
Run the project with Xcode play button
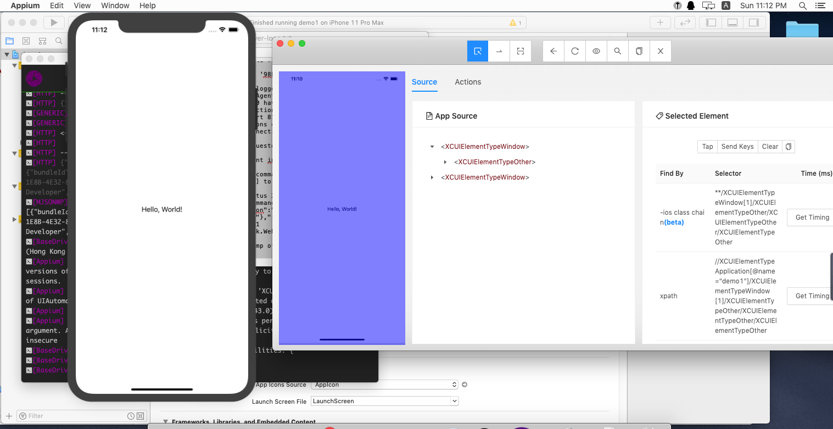click(54, 23)
